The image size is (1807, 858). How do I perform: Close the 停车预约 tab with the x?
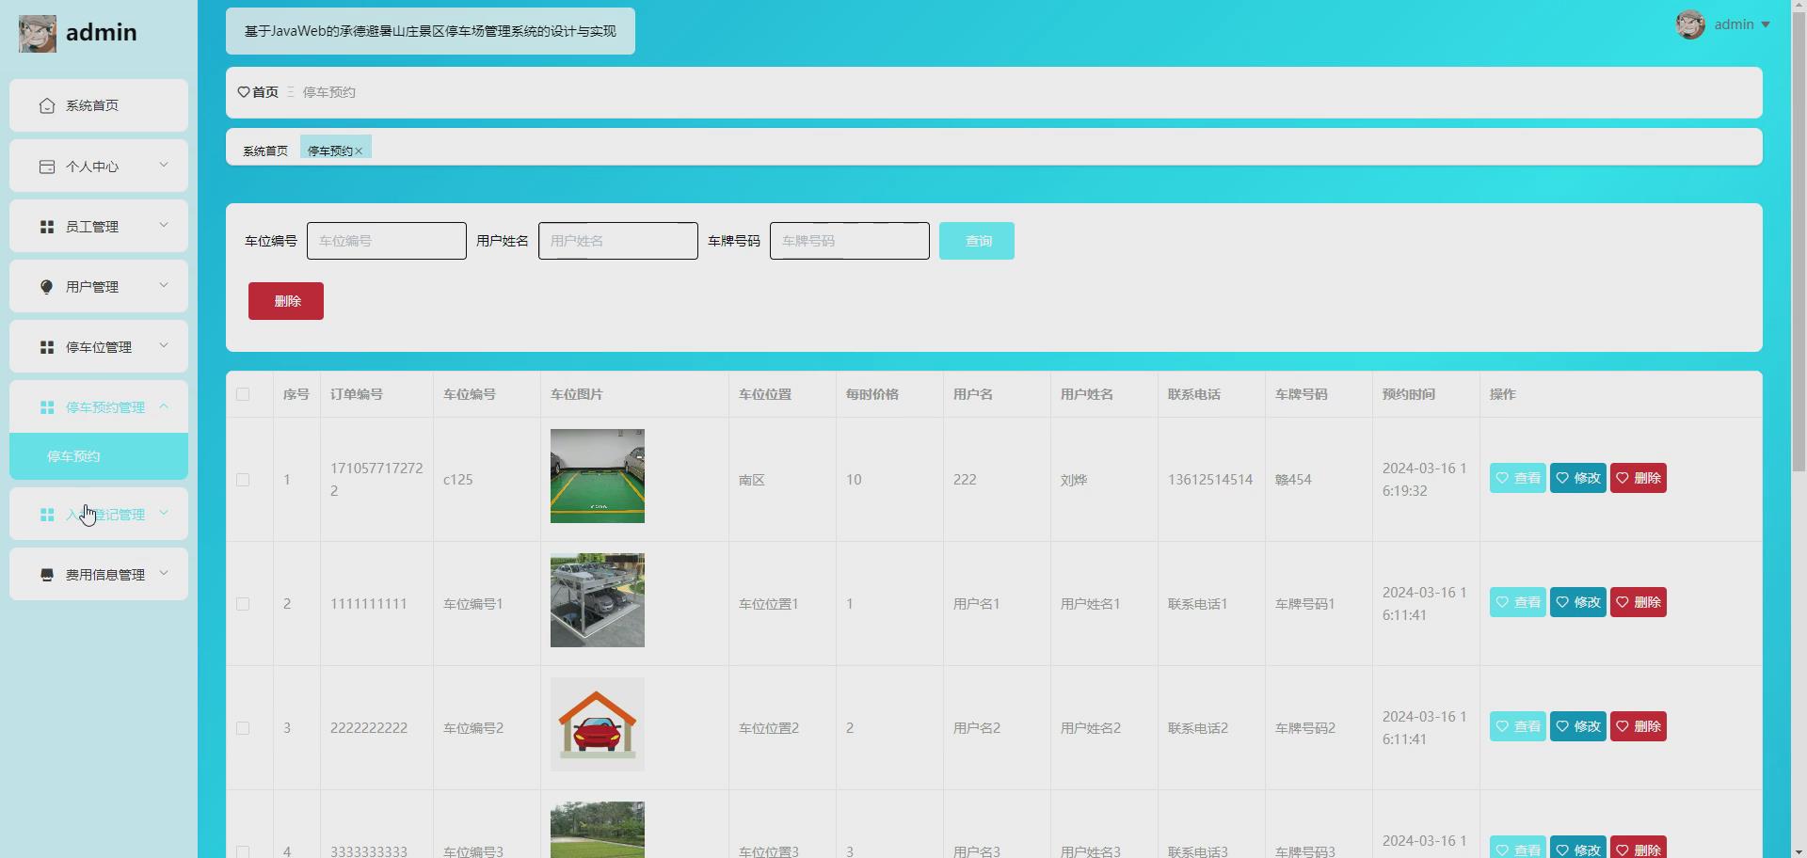(x=359, y=151)
